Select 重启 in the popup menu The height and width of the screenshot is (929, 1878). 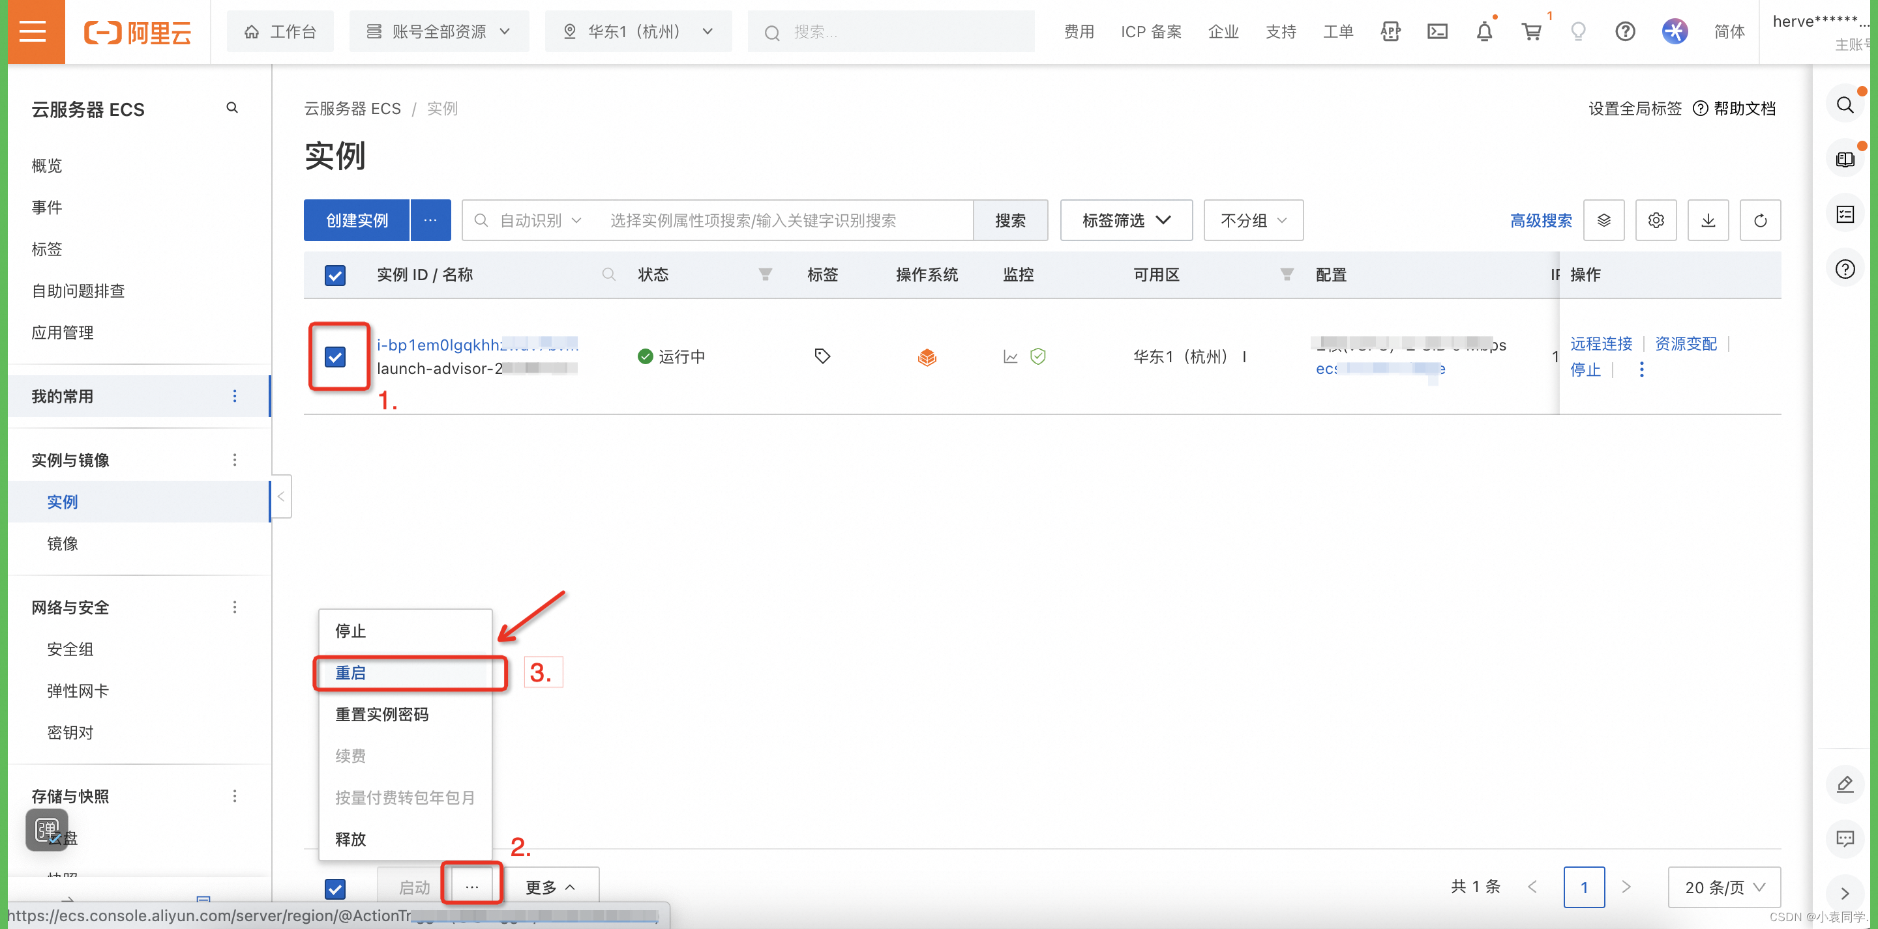pos(406,672)
